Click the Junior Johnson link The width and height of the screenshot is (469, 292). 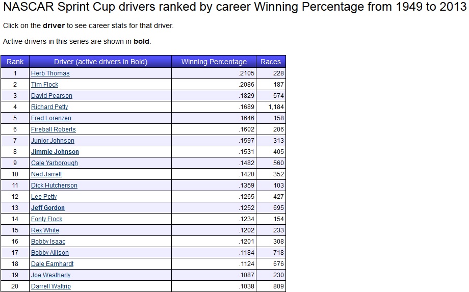(53, 141)
